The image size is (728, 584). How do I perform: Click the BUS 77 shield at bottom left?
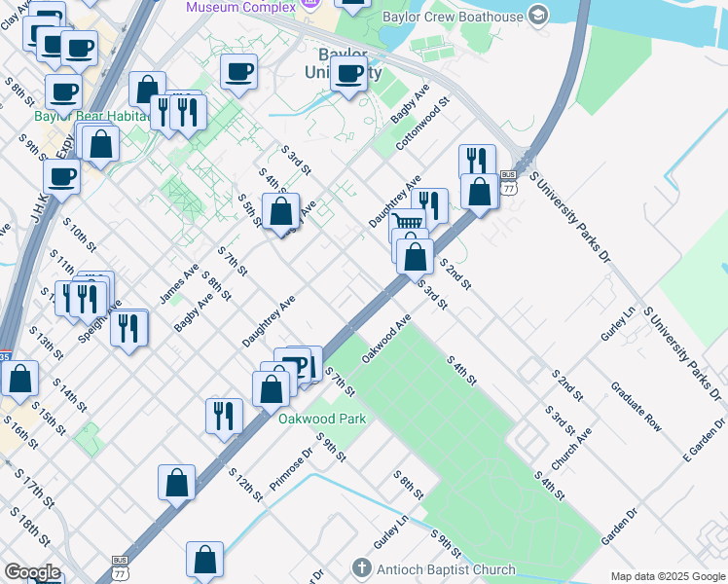[x=120, y=568]
